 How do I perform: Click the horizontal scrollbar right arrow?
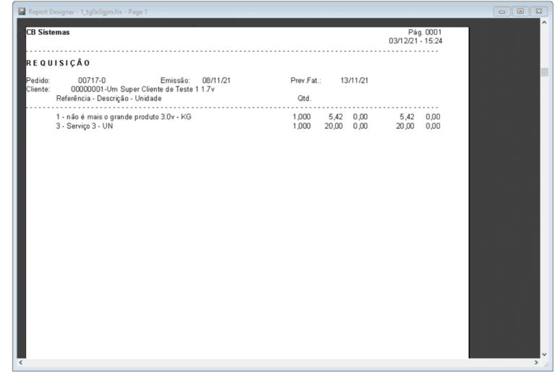click(536, 362)
